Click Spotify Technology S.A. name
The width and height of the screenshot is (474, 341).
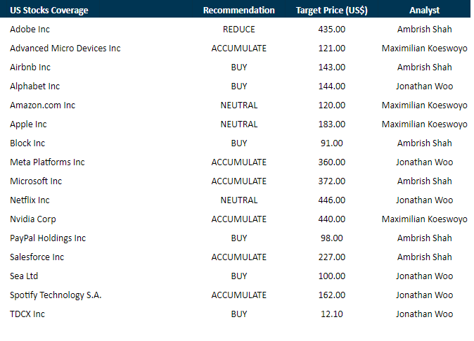coord(56,295)
